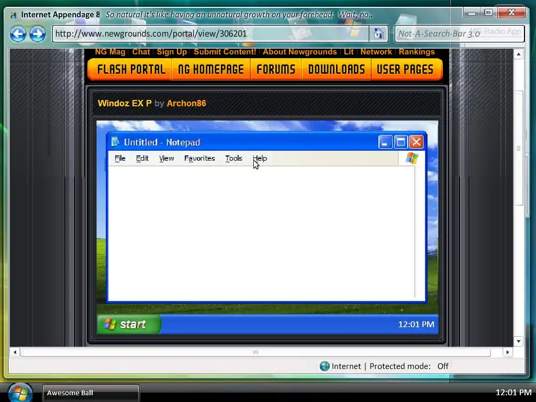Image resolution: width=536 pixels, height=402 pixels.
Task: Click the 12:01 PM clock in the XP taskbar
Action: click(x=416, y=325)
